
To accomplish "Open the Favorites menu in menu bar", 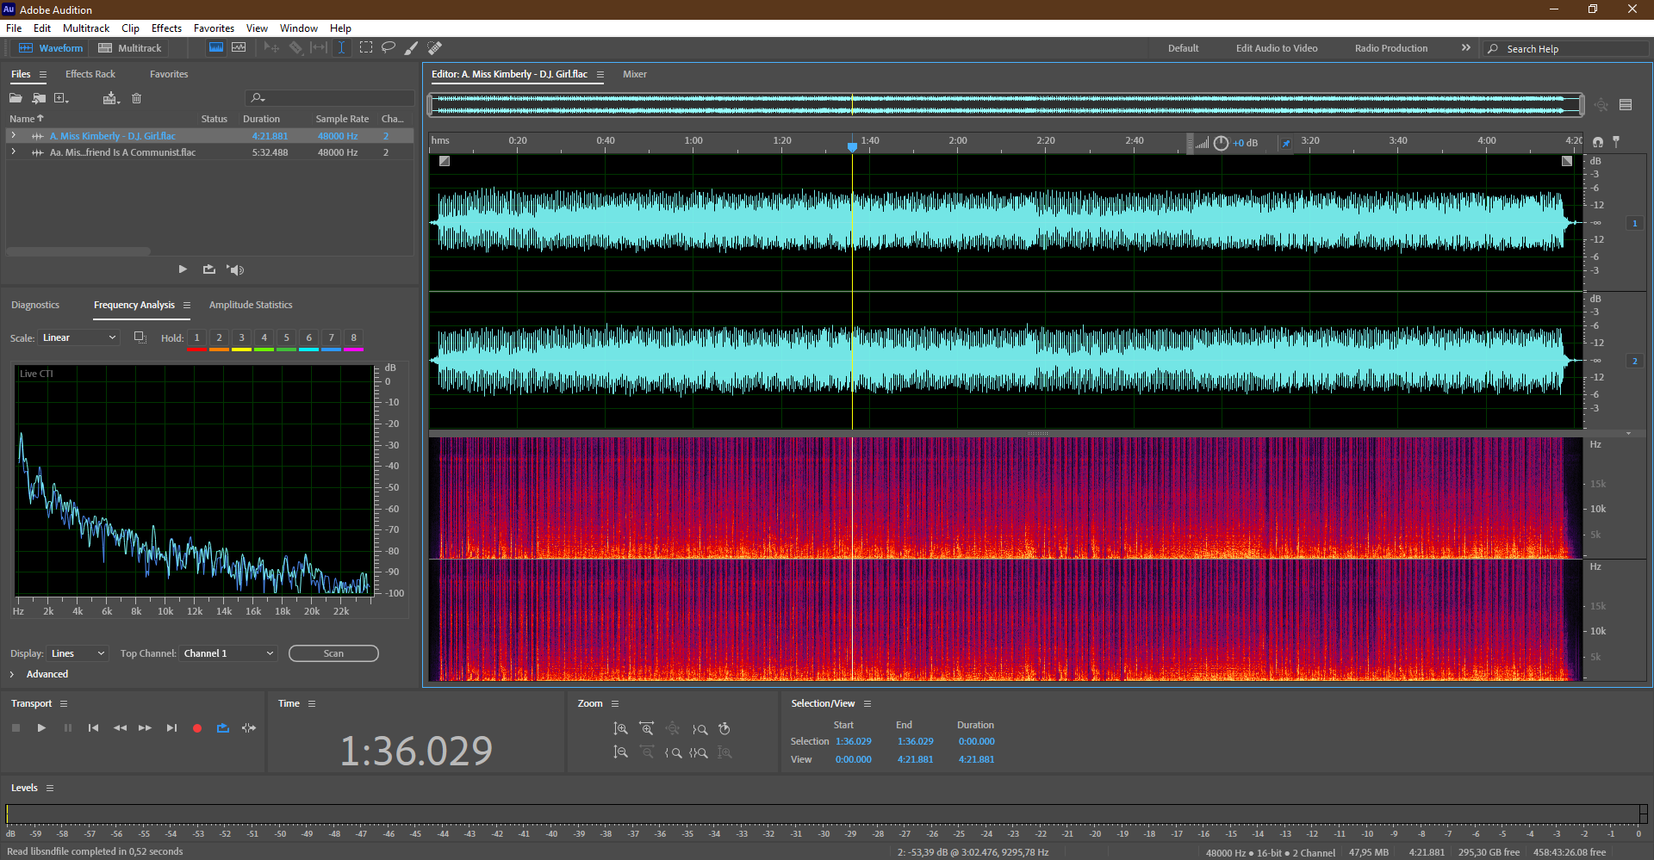I will coord(214,28).
